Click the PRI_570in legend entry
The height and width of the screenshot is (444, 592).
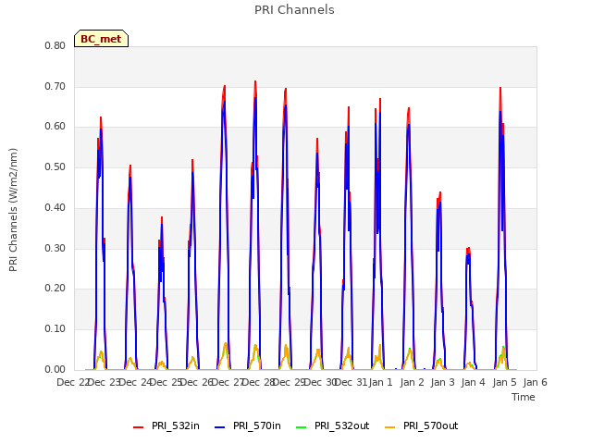(x=248, y=425)
